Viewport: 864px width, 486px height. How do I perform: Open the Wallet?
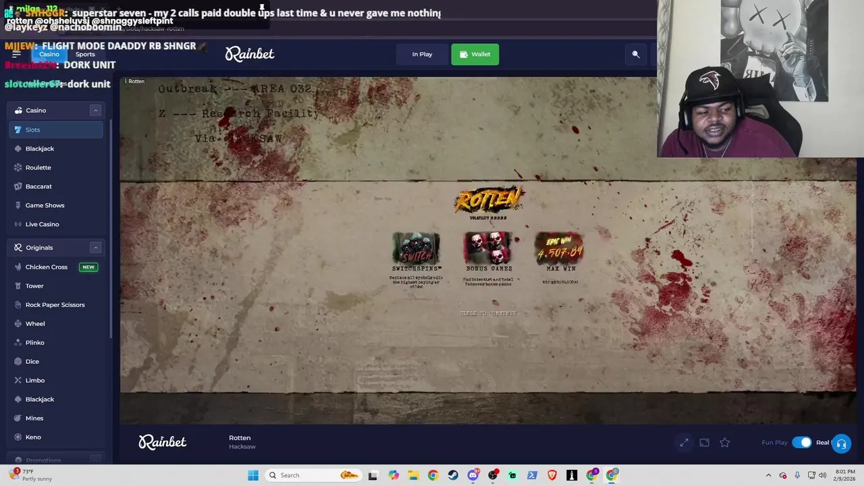click(x=475, y=54)
